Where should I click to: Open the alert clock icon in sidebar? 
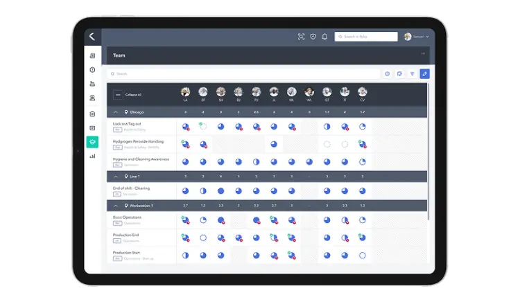coord(92,70)
